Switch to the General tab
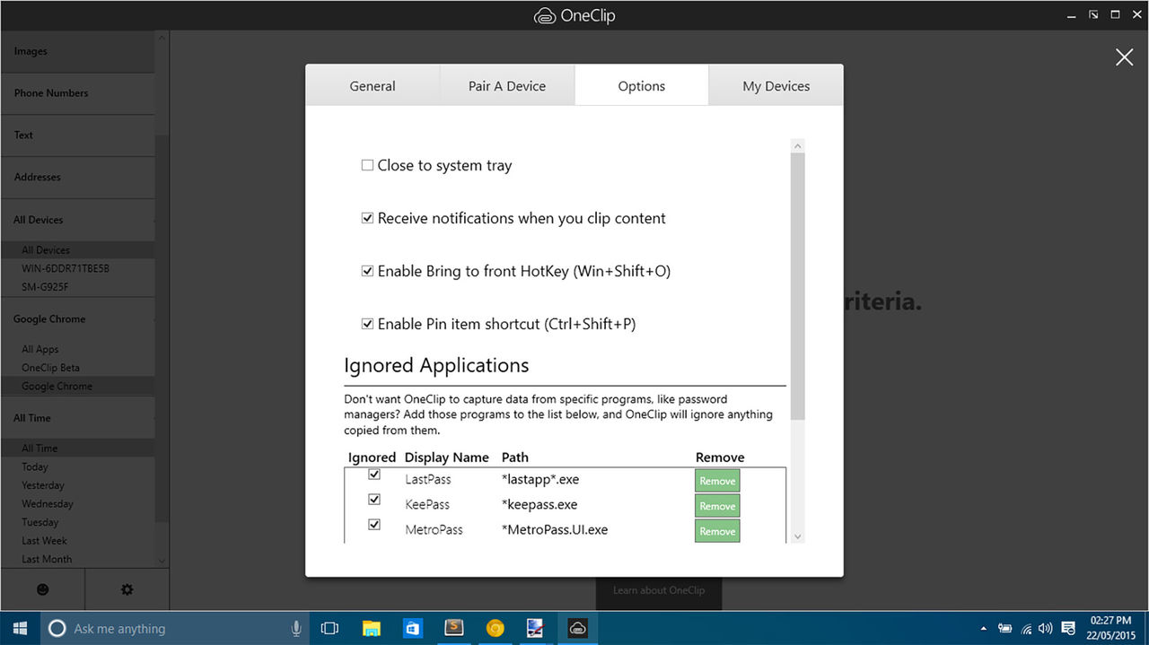Image resolution: width=1149 pixels, height=645 pixels. (x=373, y=86)
